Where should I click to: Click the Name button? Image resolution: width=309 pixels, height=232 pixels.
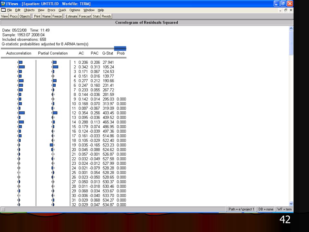coord(46,16)
